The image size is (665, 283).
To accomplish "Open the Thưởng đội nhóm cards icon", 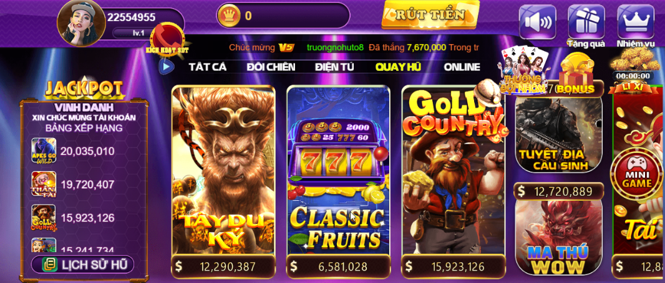I will tap(522, 70).
